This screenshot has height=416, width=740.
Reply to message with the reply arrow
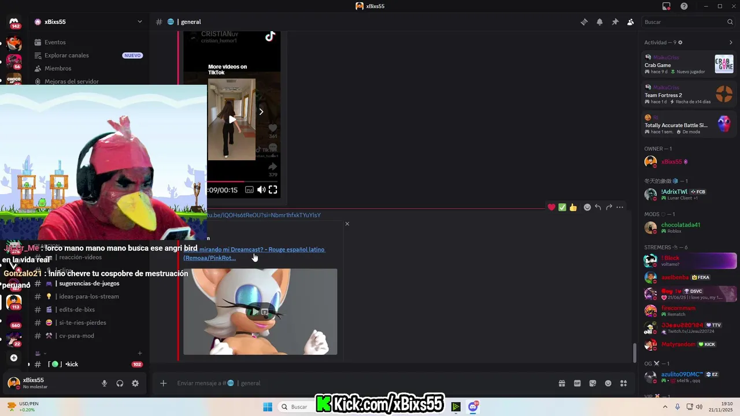click(598, 207)
